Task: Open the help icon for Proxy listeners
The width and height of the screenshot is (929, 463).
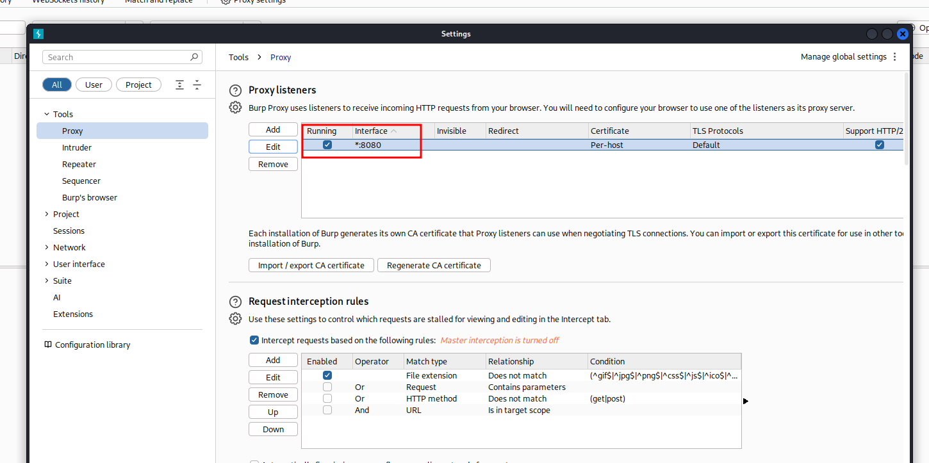Action: coord(236,90)
